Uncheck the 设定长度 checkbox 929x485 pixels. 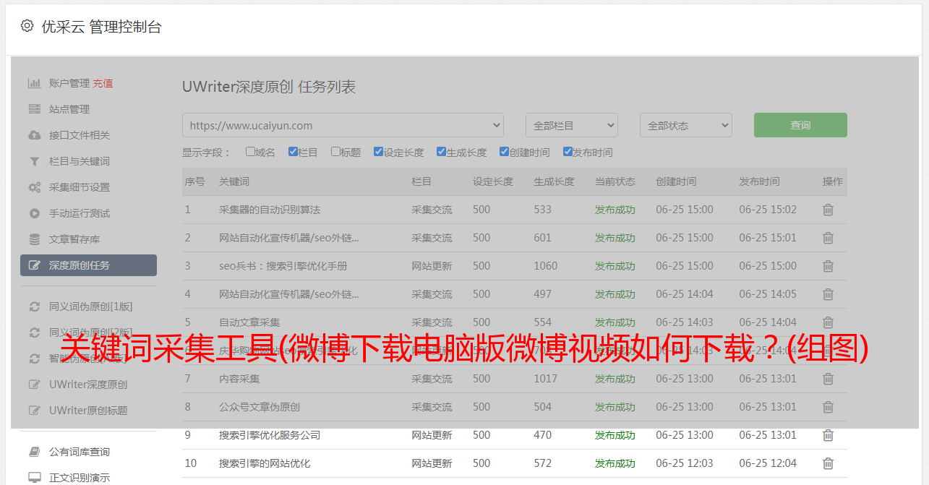tap(378, 152)
